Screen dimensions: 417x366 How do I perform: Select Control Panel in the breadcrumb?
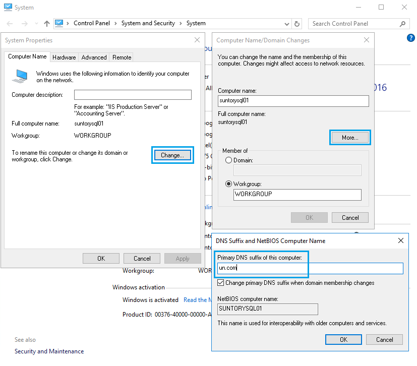[x=92, y=23]
